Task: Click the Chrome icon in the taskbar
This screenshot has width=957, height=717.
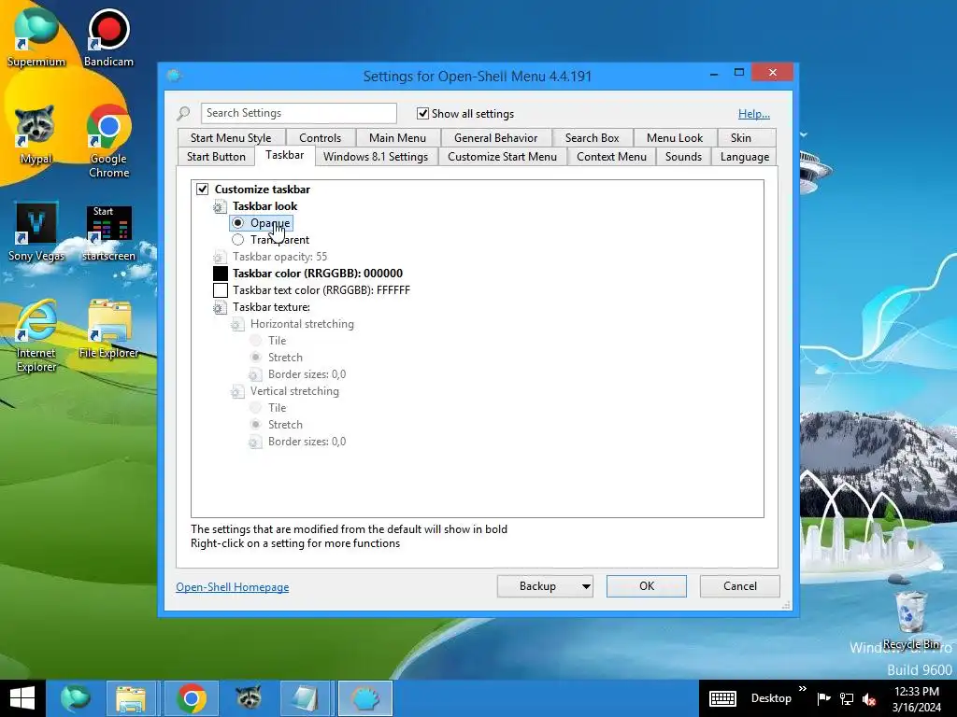Action: [x=191, y=698]
